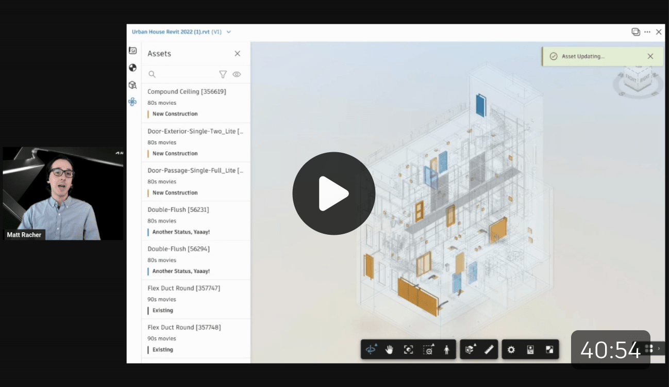Open the three-dot overflow menu at top right

(x=647, y=31)
